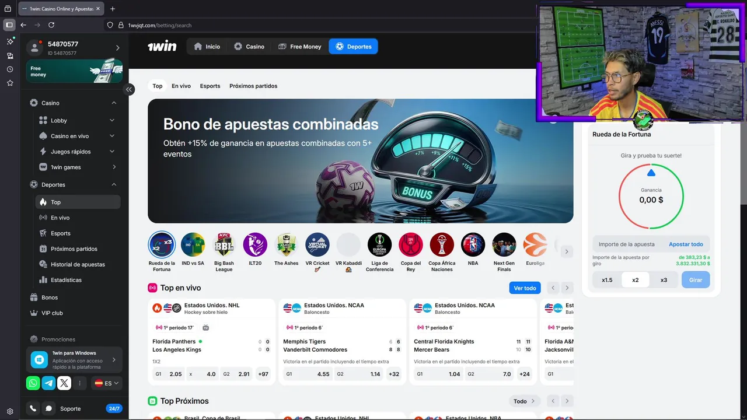Select ILT20 league icon
The height and width of the screenshot is (420, 747).
click(x=255, y=244)
